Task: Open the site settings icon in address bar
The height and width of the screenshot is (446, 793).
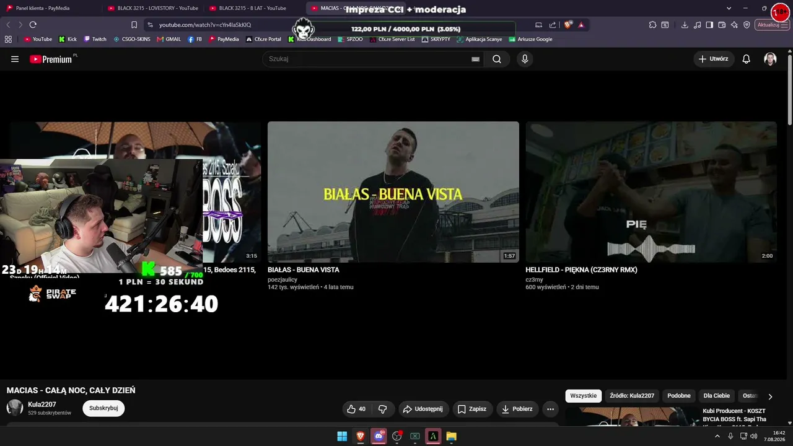Action: 150,25
